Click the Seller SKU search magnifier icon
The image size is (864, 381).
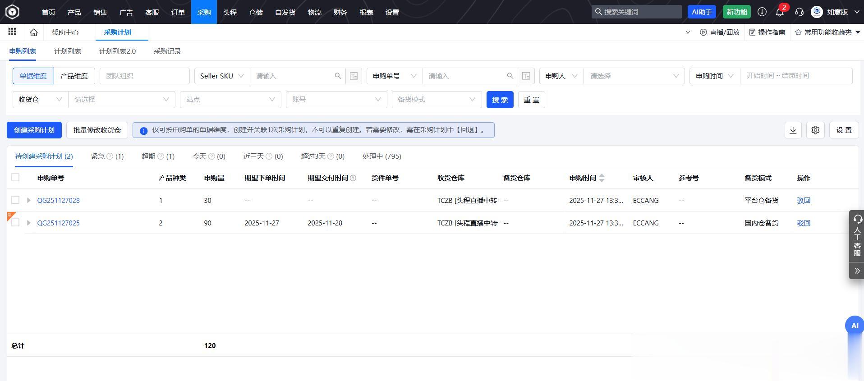(x=338, y=76)
